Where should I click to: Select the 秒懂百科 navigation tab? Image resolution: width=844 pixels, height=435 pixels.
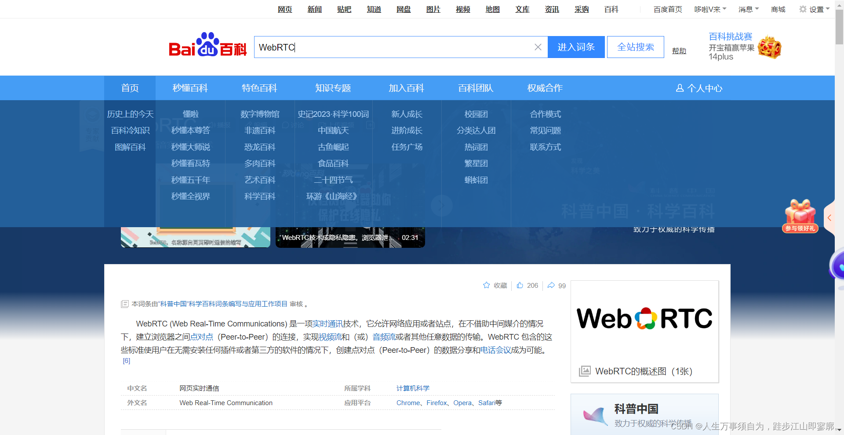click(190, 88)
